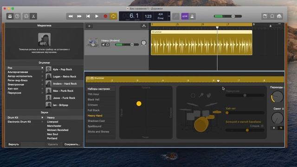
Task: Click the 123 tempo display
Action: 148,16
